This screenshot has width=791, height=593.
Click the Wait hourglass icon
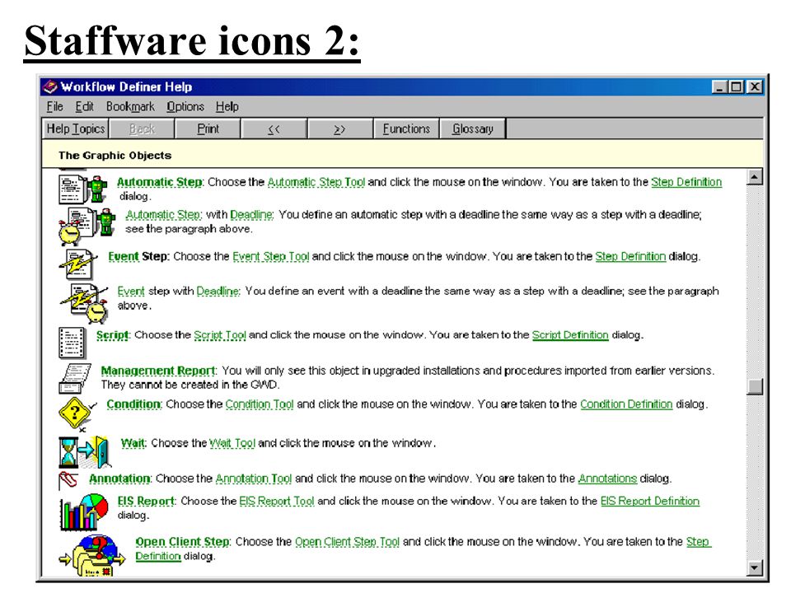tap(84, 451)
